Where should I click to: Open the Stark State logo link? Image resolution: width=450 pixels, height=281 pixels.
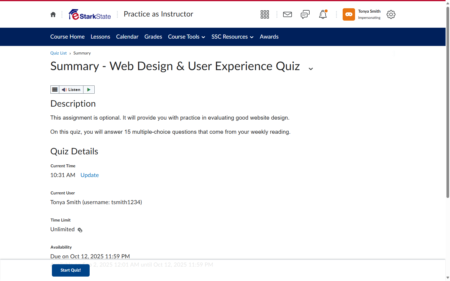tap(90, 14)
